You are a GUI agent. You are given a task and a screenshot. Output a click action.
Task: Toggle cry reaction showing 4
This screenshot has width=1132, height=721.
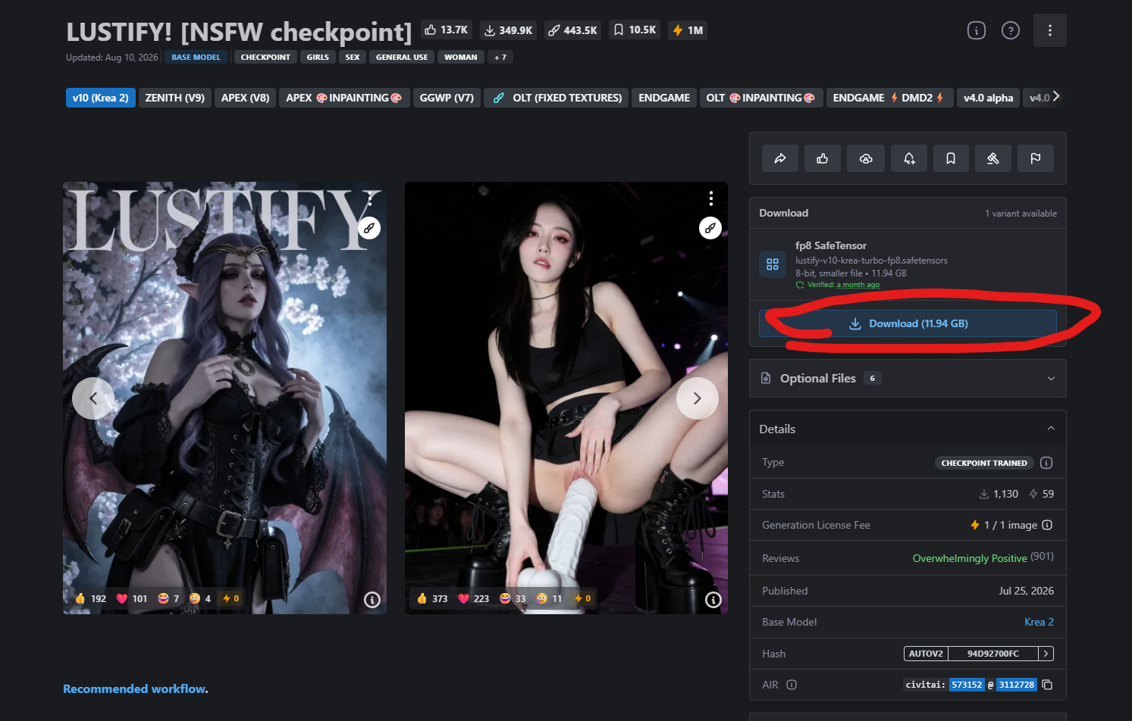[200, 598]
